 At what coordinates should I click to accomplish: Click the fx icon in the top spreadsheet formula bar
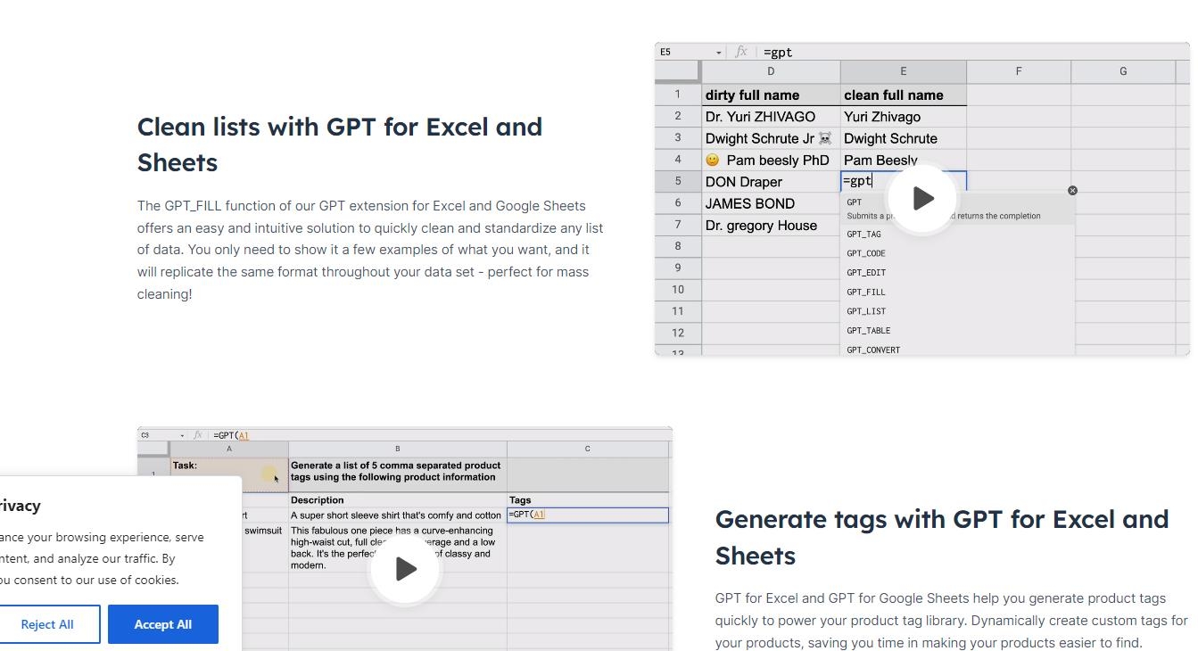(x=740, y=52)
